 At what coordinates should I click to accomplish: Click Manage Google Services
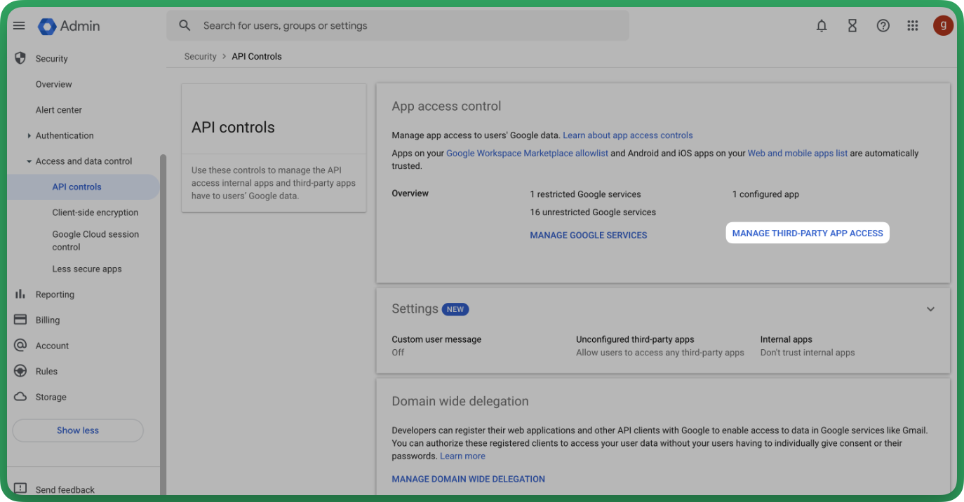pos(589,236)
